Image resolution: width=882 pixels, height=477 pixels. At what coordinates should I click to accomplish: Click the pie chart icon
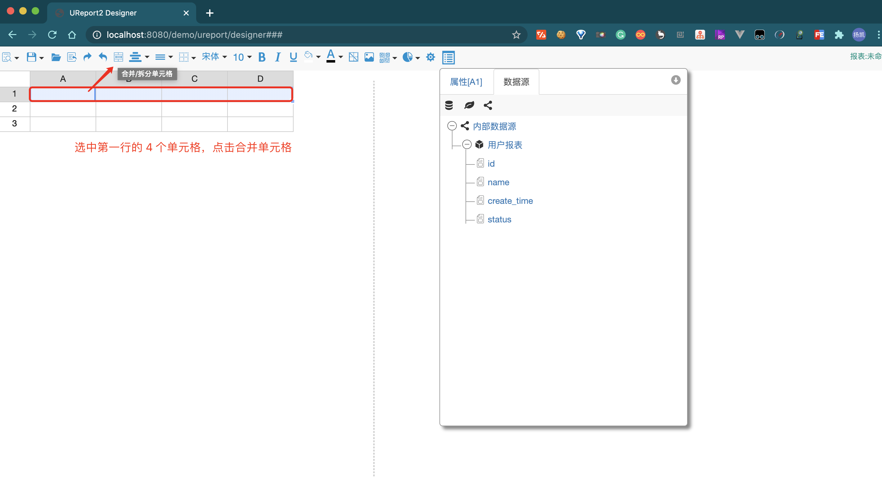tap(407, 57)
